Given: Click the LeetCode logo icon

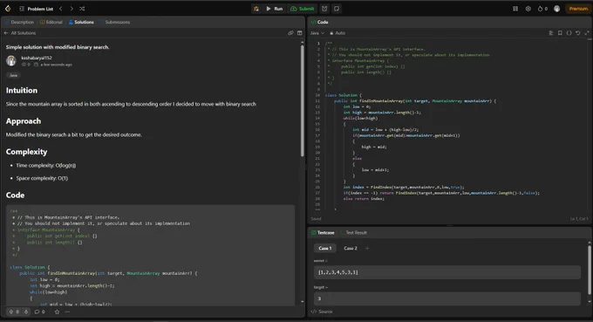Looking at the screenshot, I should [8, 9].
